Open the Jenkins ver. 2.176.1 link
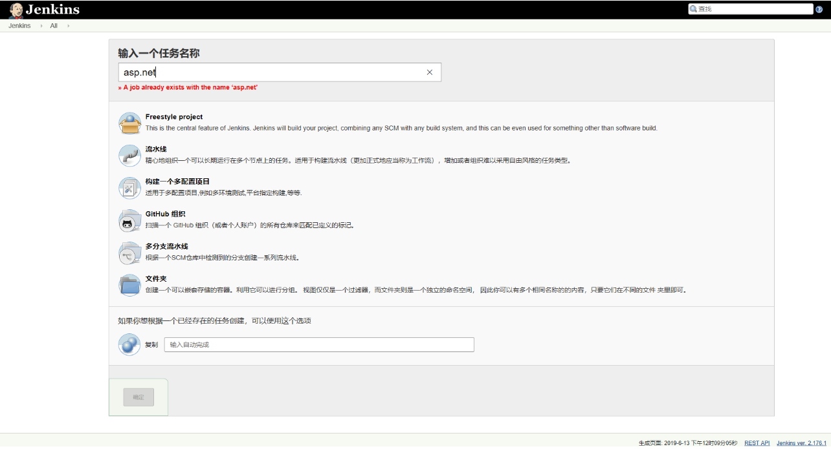Viewport: 831px width, 449px height. tap(801, 443)
